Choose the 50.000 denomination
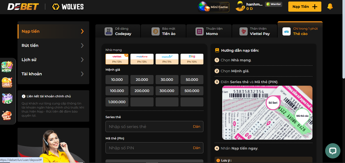This screenshot has width=345, height=163. coord(192,80)
